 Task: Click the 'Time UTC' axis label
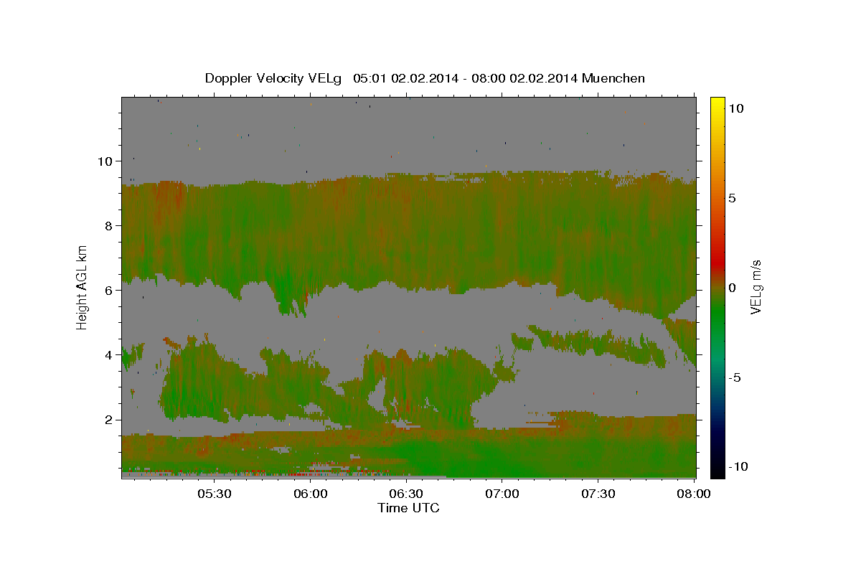pos(408,508)
